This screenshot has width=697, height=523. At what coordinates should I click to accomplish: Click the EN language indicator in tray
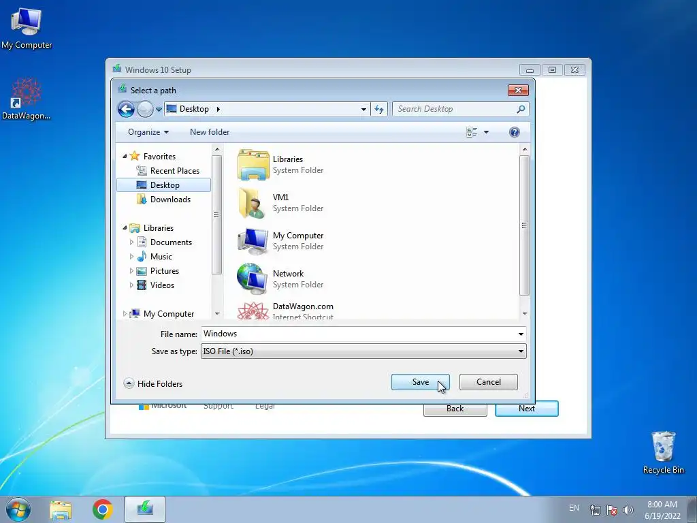tap(574, 508)
